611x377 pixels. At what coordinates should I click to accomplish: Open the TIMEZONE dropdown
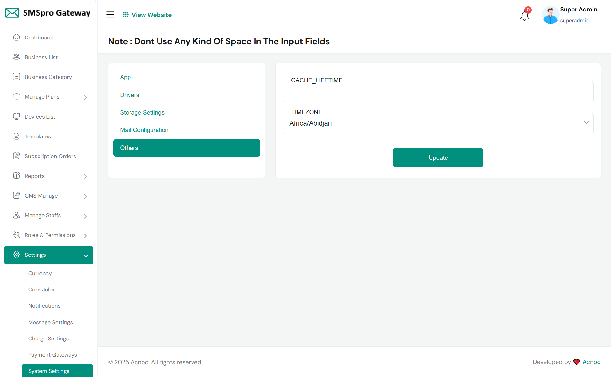coord(438,123)
